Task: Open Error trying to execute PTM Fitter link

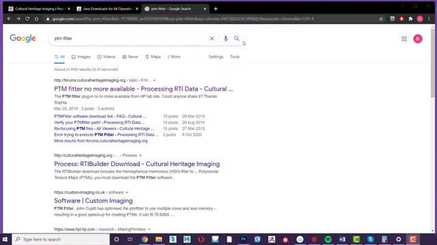Action: pyautogui.click(x=107, y=135)
